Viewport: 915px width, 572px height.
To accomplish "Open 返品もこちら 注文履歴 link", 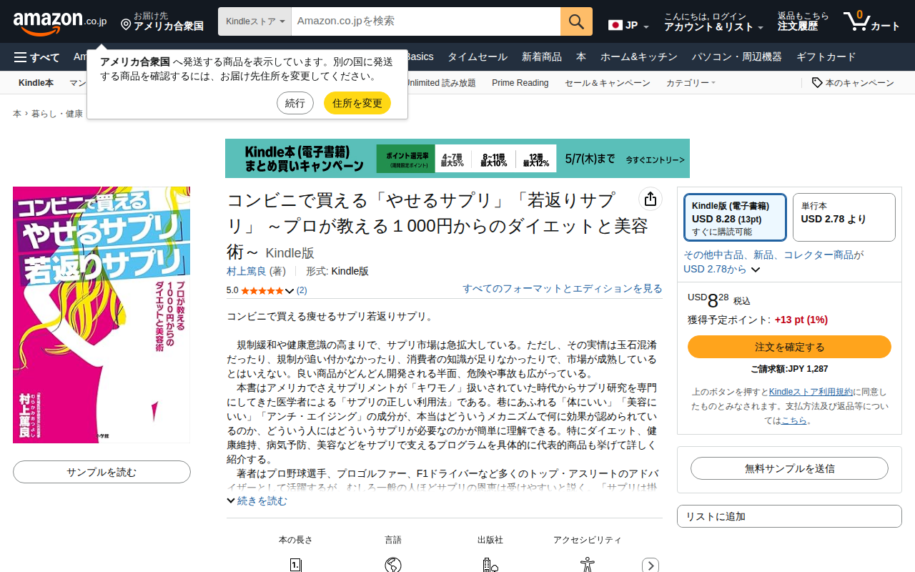I will [x=803, y=21].
